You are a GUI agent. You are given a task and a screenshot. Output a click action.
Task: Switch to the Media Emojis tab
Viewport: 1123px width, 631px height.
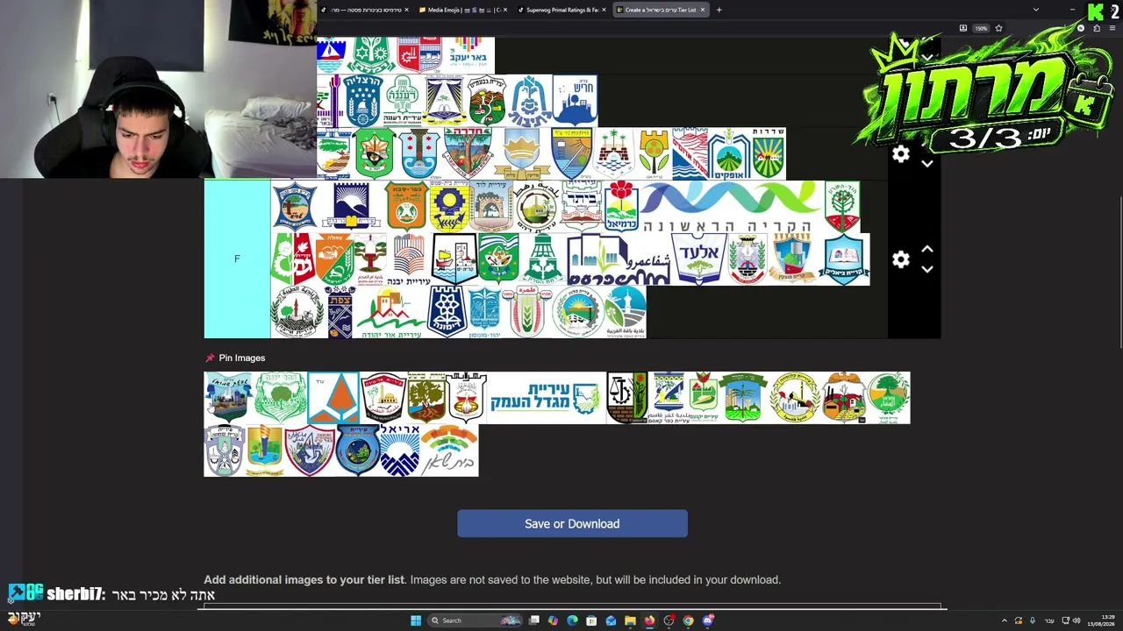(x=463, y=10)
